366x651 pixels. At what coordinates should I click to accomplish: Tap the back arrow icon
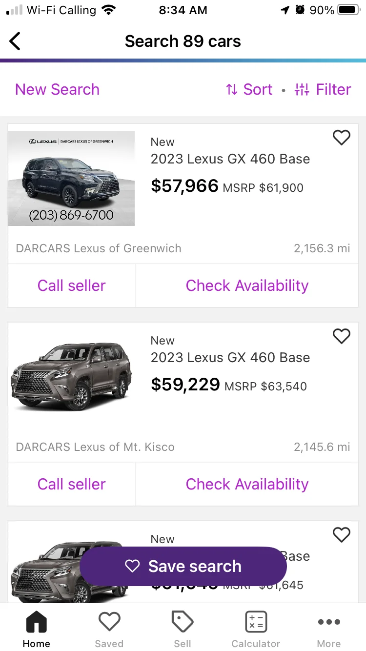tap(16, 41)
